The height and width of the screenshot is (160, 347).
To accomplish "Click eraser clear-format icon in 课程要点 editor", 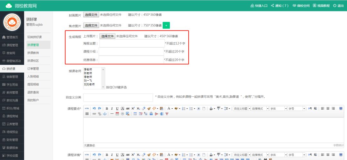I will [x=144, y=109].
